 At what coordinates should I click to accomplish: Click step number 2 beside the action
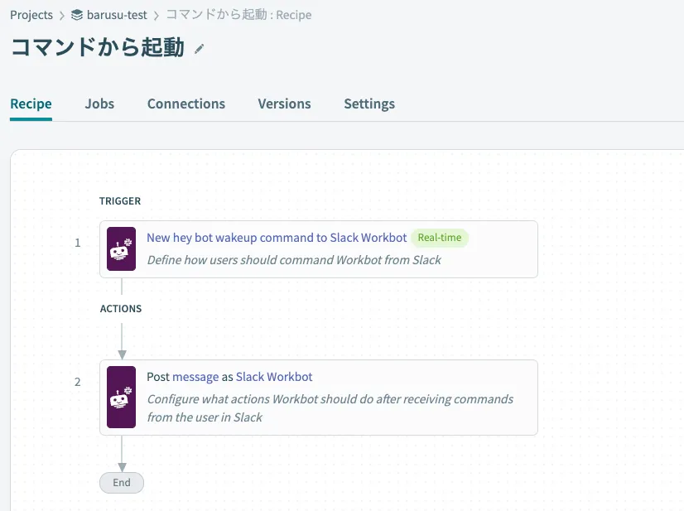78,383
